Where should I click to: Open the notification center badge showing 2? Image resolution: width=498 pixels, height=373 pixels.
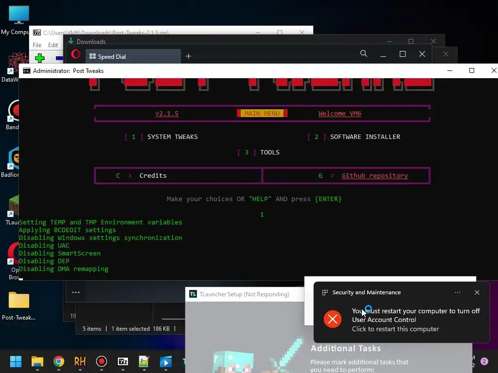[x=484, y=361]
